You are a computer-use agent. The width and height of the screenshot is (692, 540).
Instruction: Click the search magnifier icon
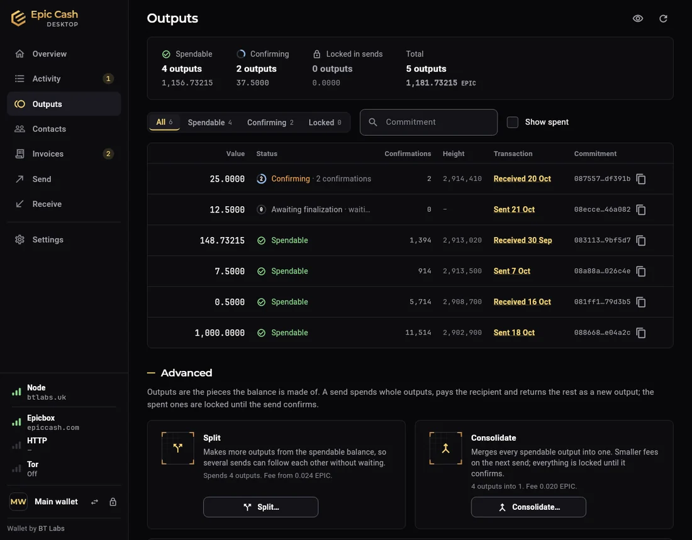click(x=373, y=122)
